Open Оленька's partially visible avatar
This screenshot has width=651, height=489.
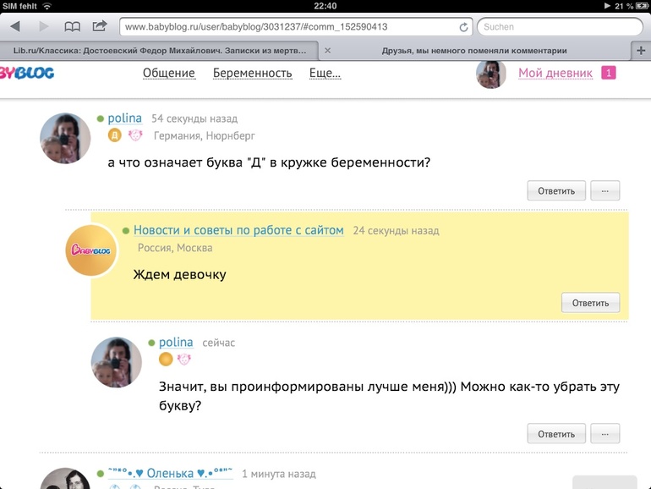pyautogui.click(x=65, y=479)
